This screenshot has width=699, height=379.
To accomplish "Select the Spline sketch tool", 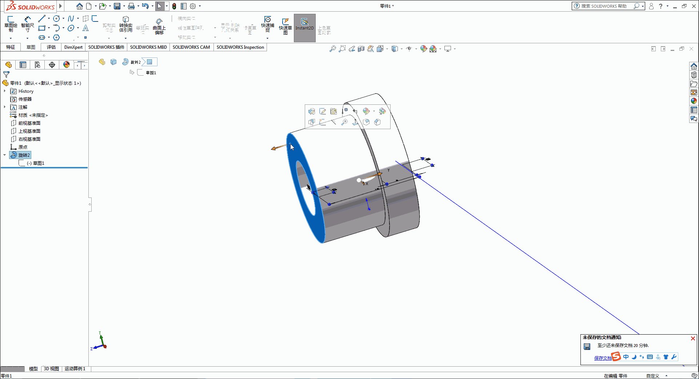I will [71, 19].
